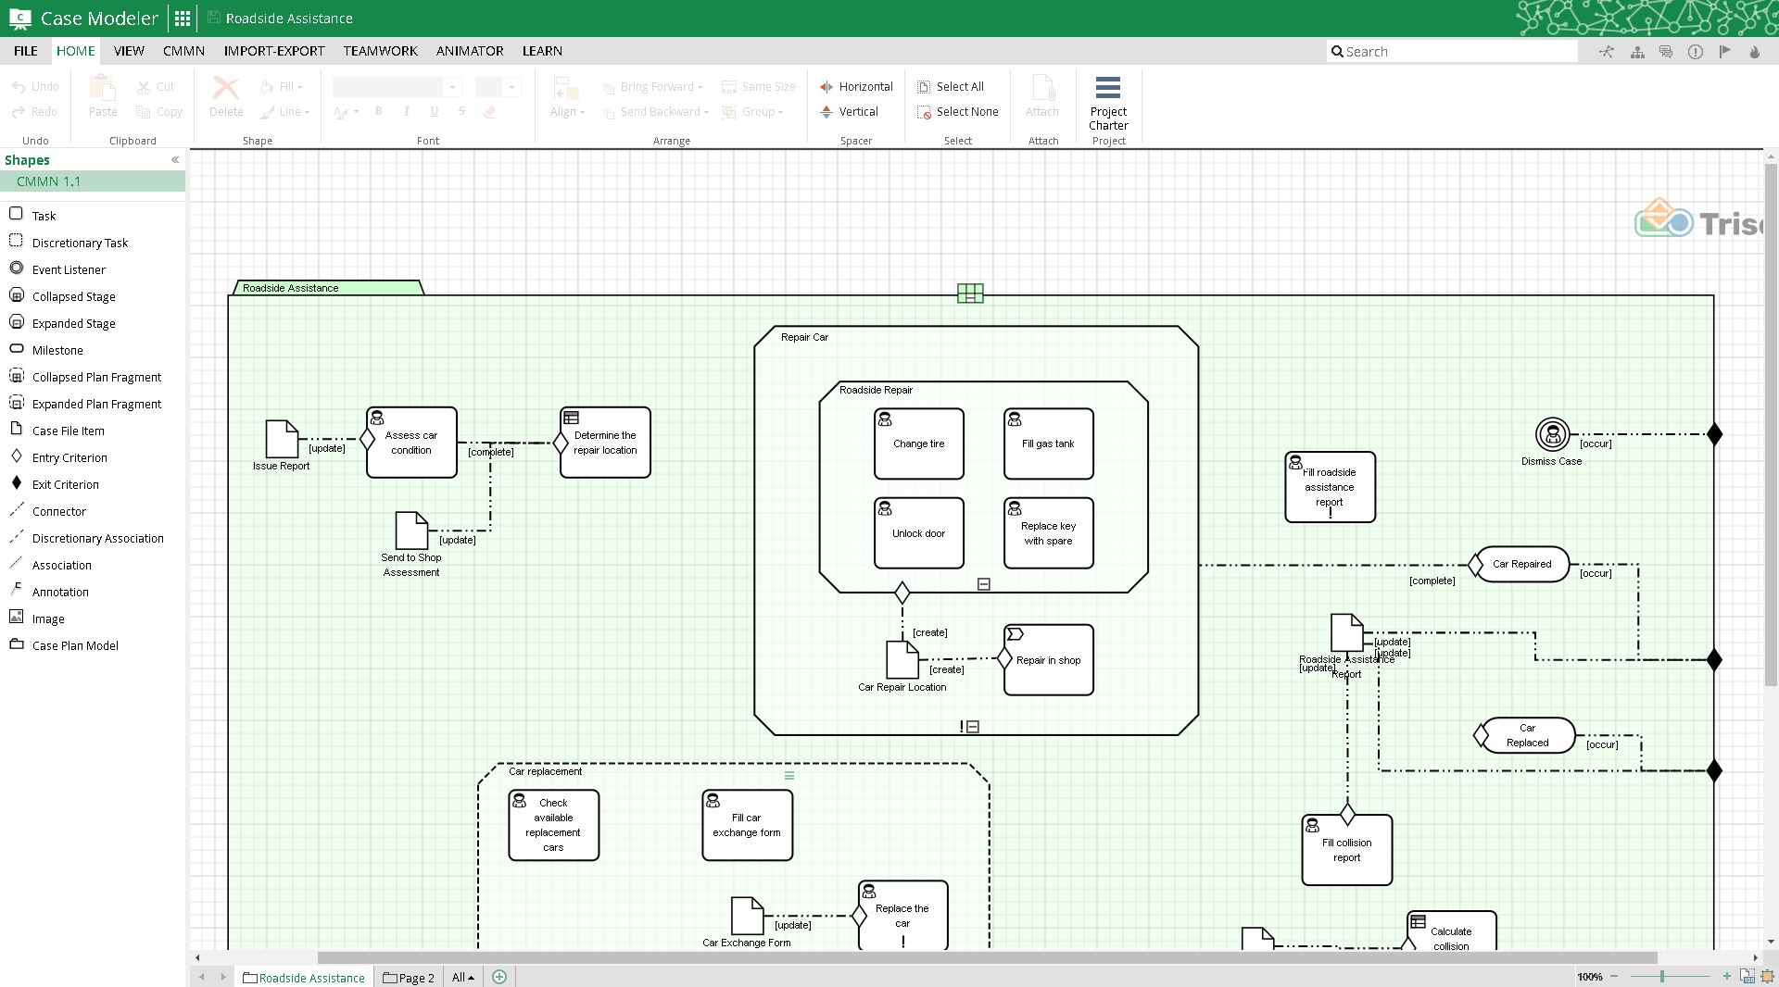Viewport: 1779px width, 987px height.
Task: Click in the Search field
Action: click(x=1452, y=52)
